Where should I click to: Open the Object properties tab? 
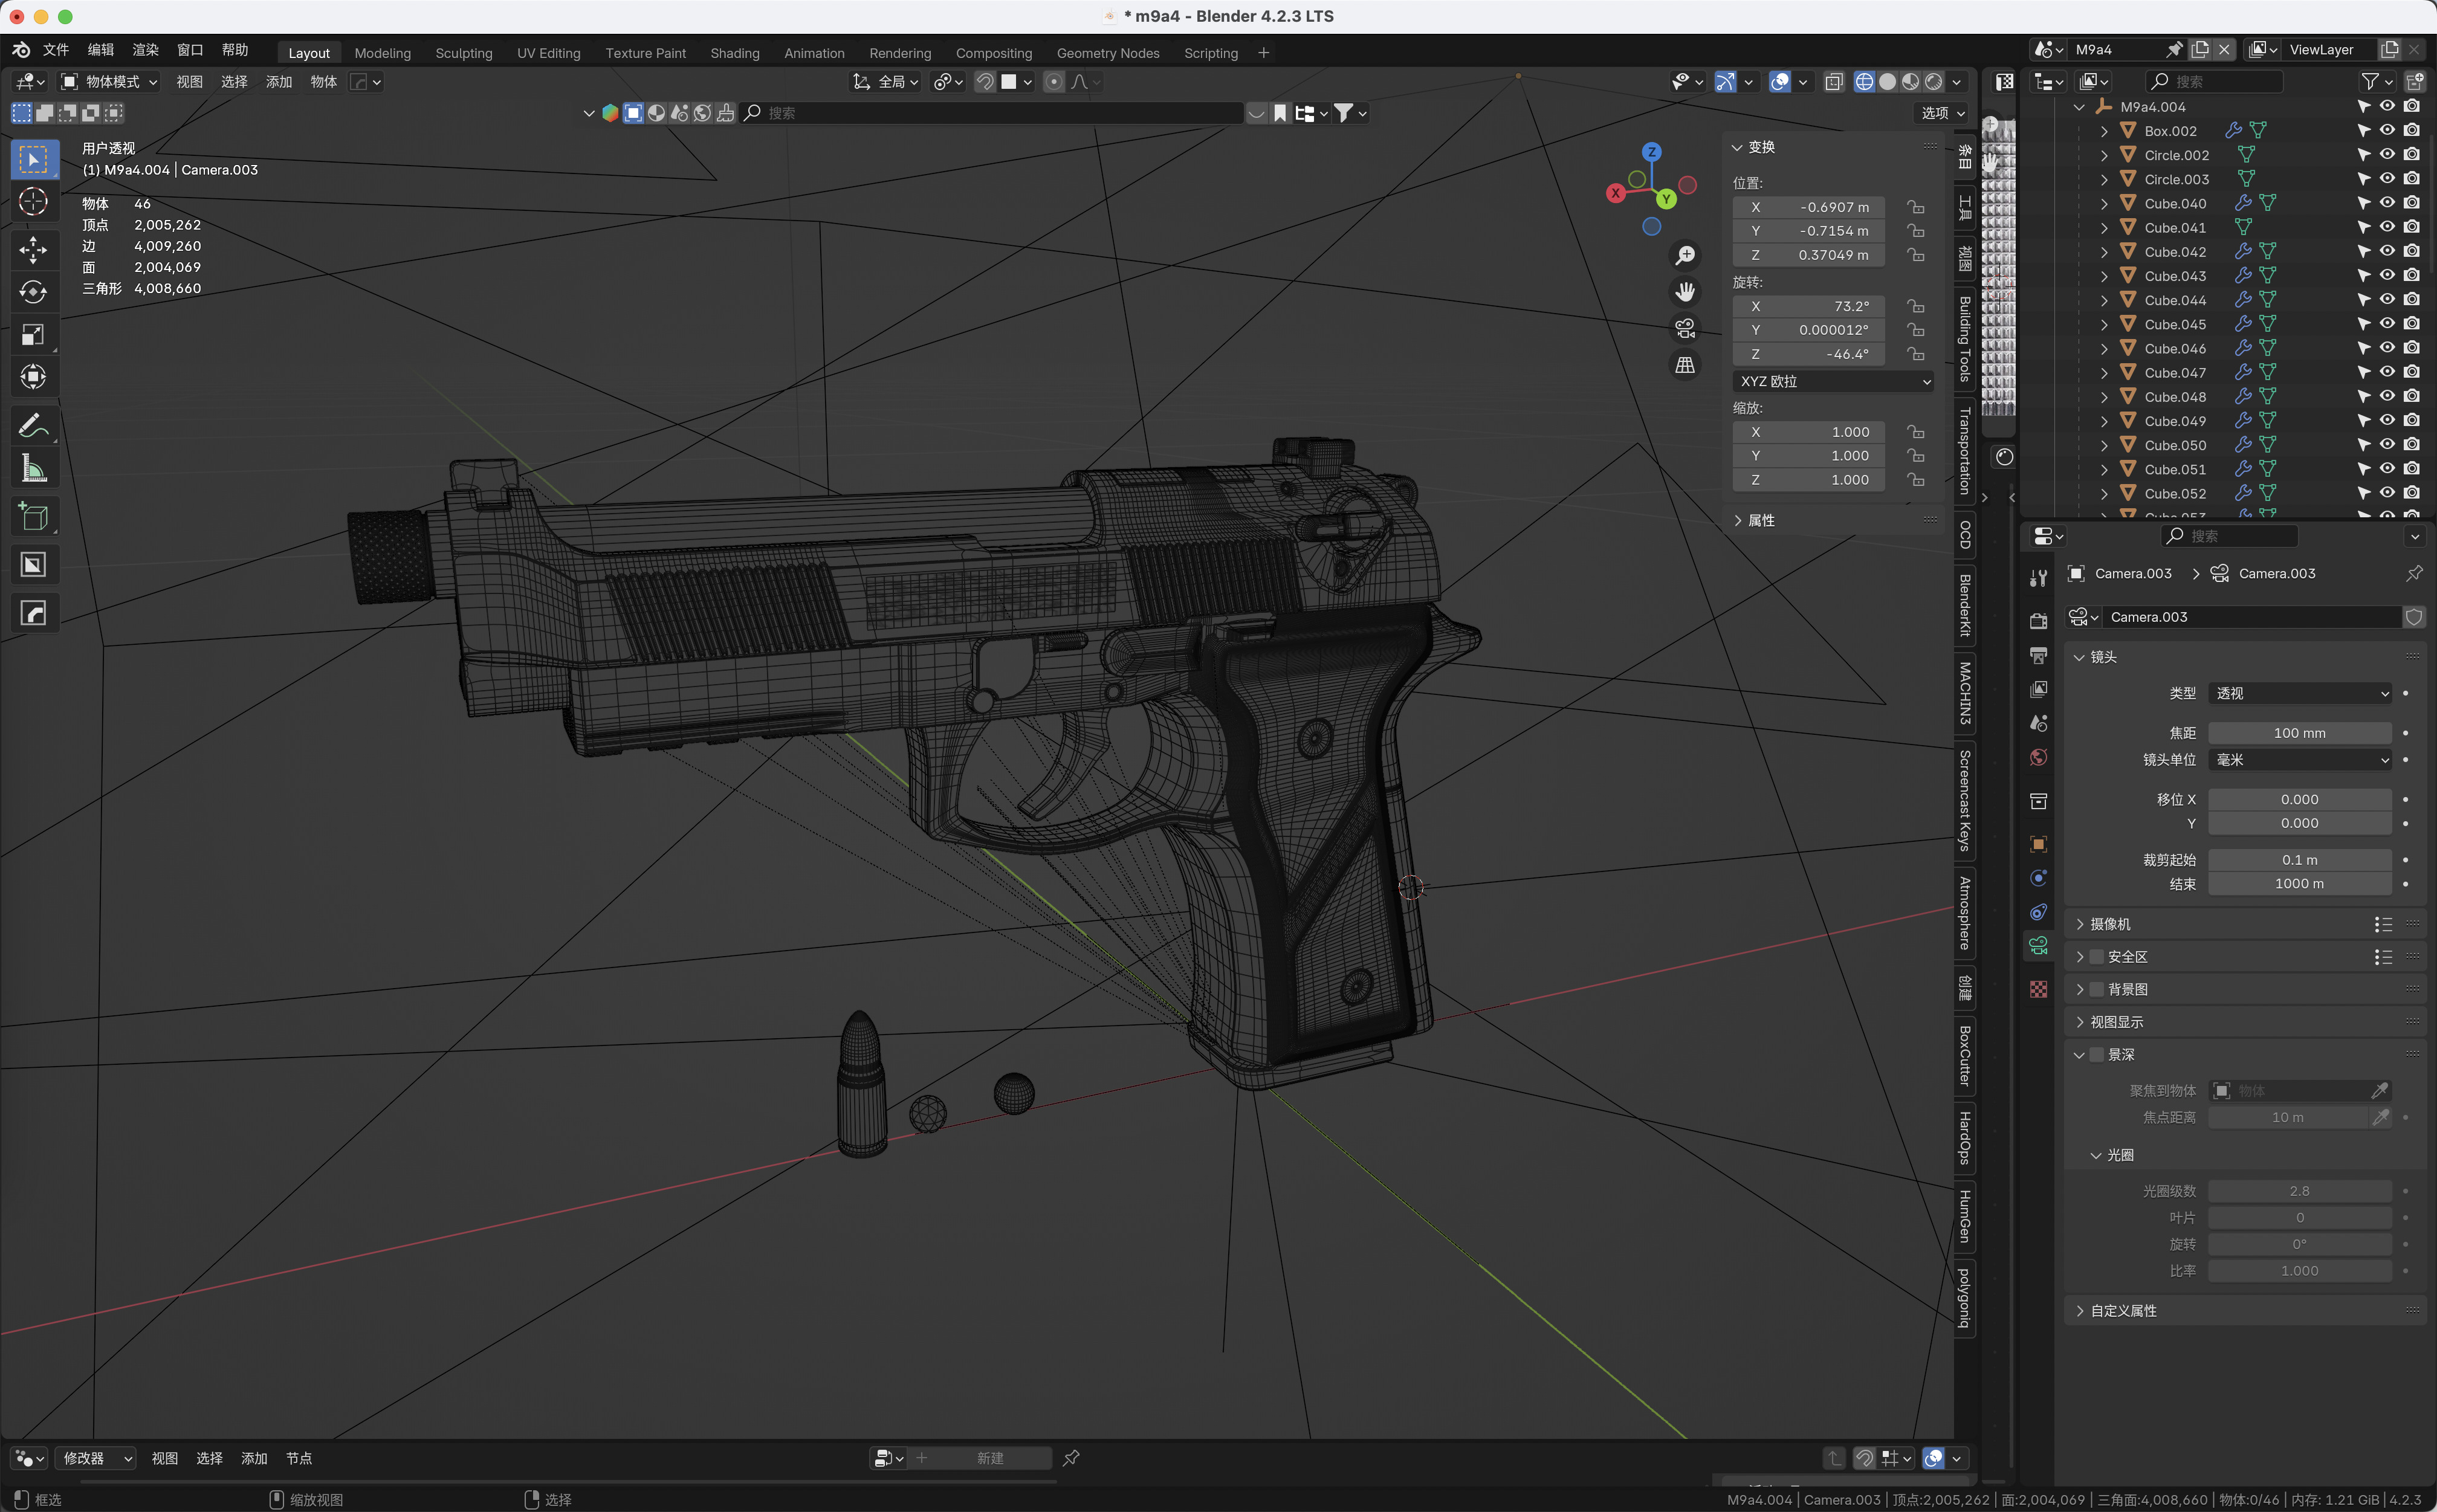(x=2038, y=844)
